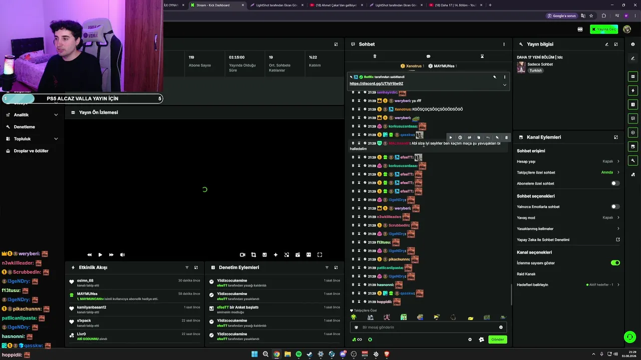
Task: Expand the Kanal Eylemleri panel
Action: 616,137
